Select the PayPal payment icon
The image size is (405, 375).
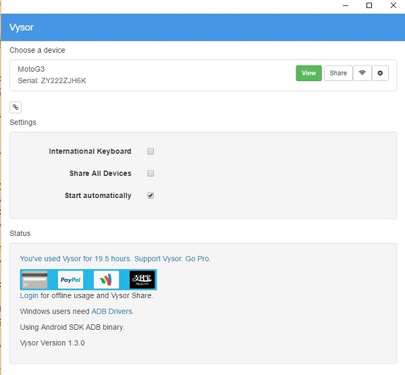pyautogui.click(x=70, y=279)
